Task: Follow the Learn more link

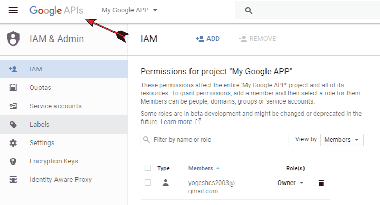Action: [x=176, y=122]
